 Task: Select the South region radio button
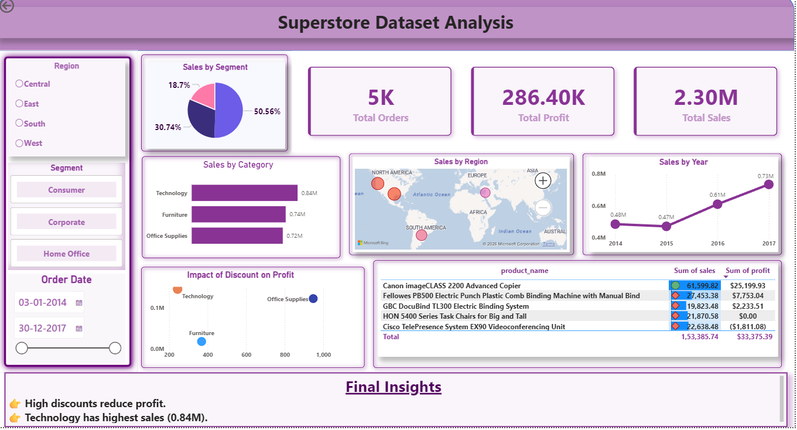click(x=19, y=123)
